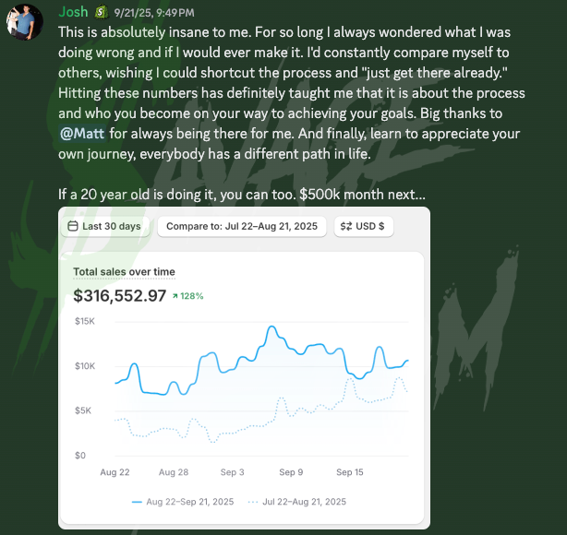Click the dotted line legend marker
The image size is (567, 535).
point(253,502)
